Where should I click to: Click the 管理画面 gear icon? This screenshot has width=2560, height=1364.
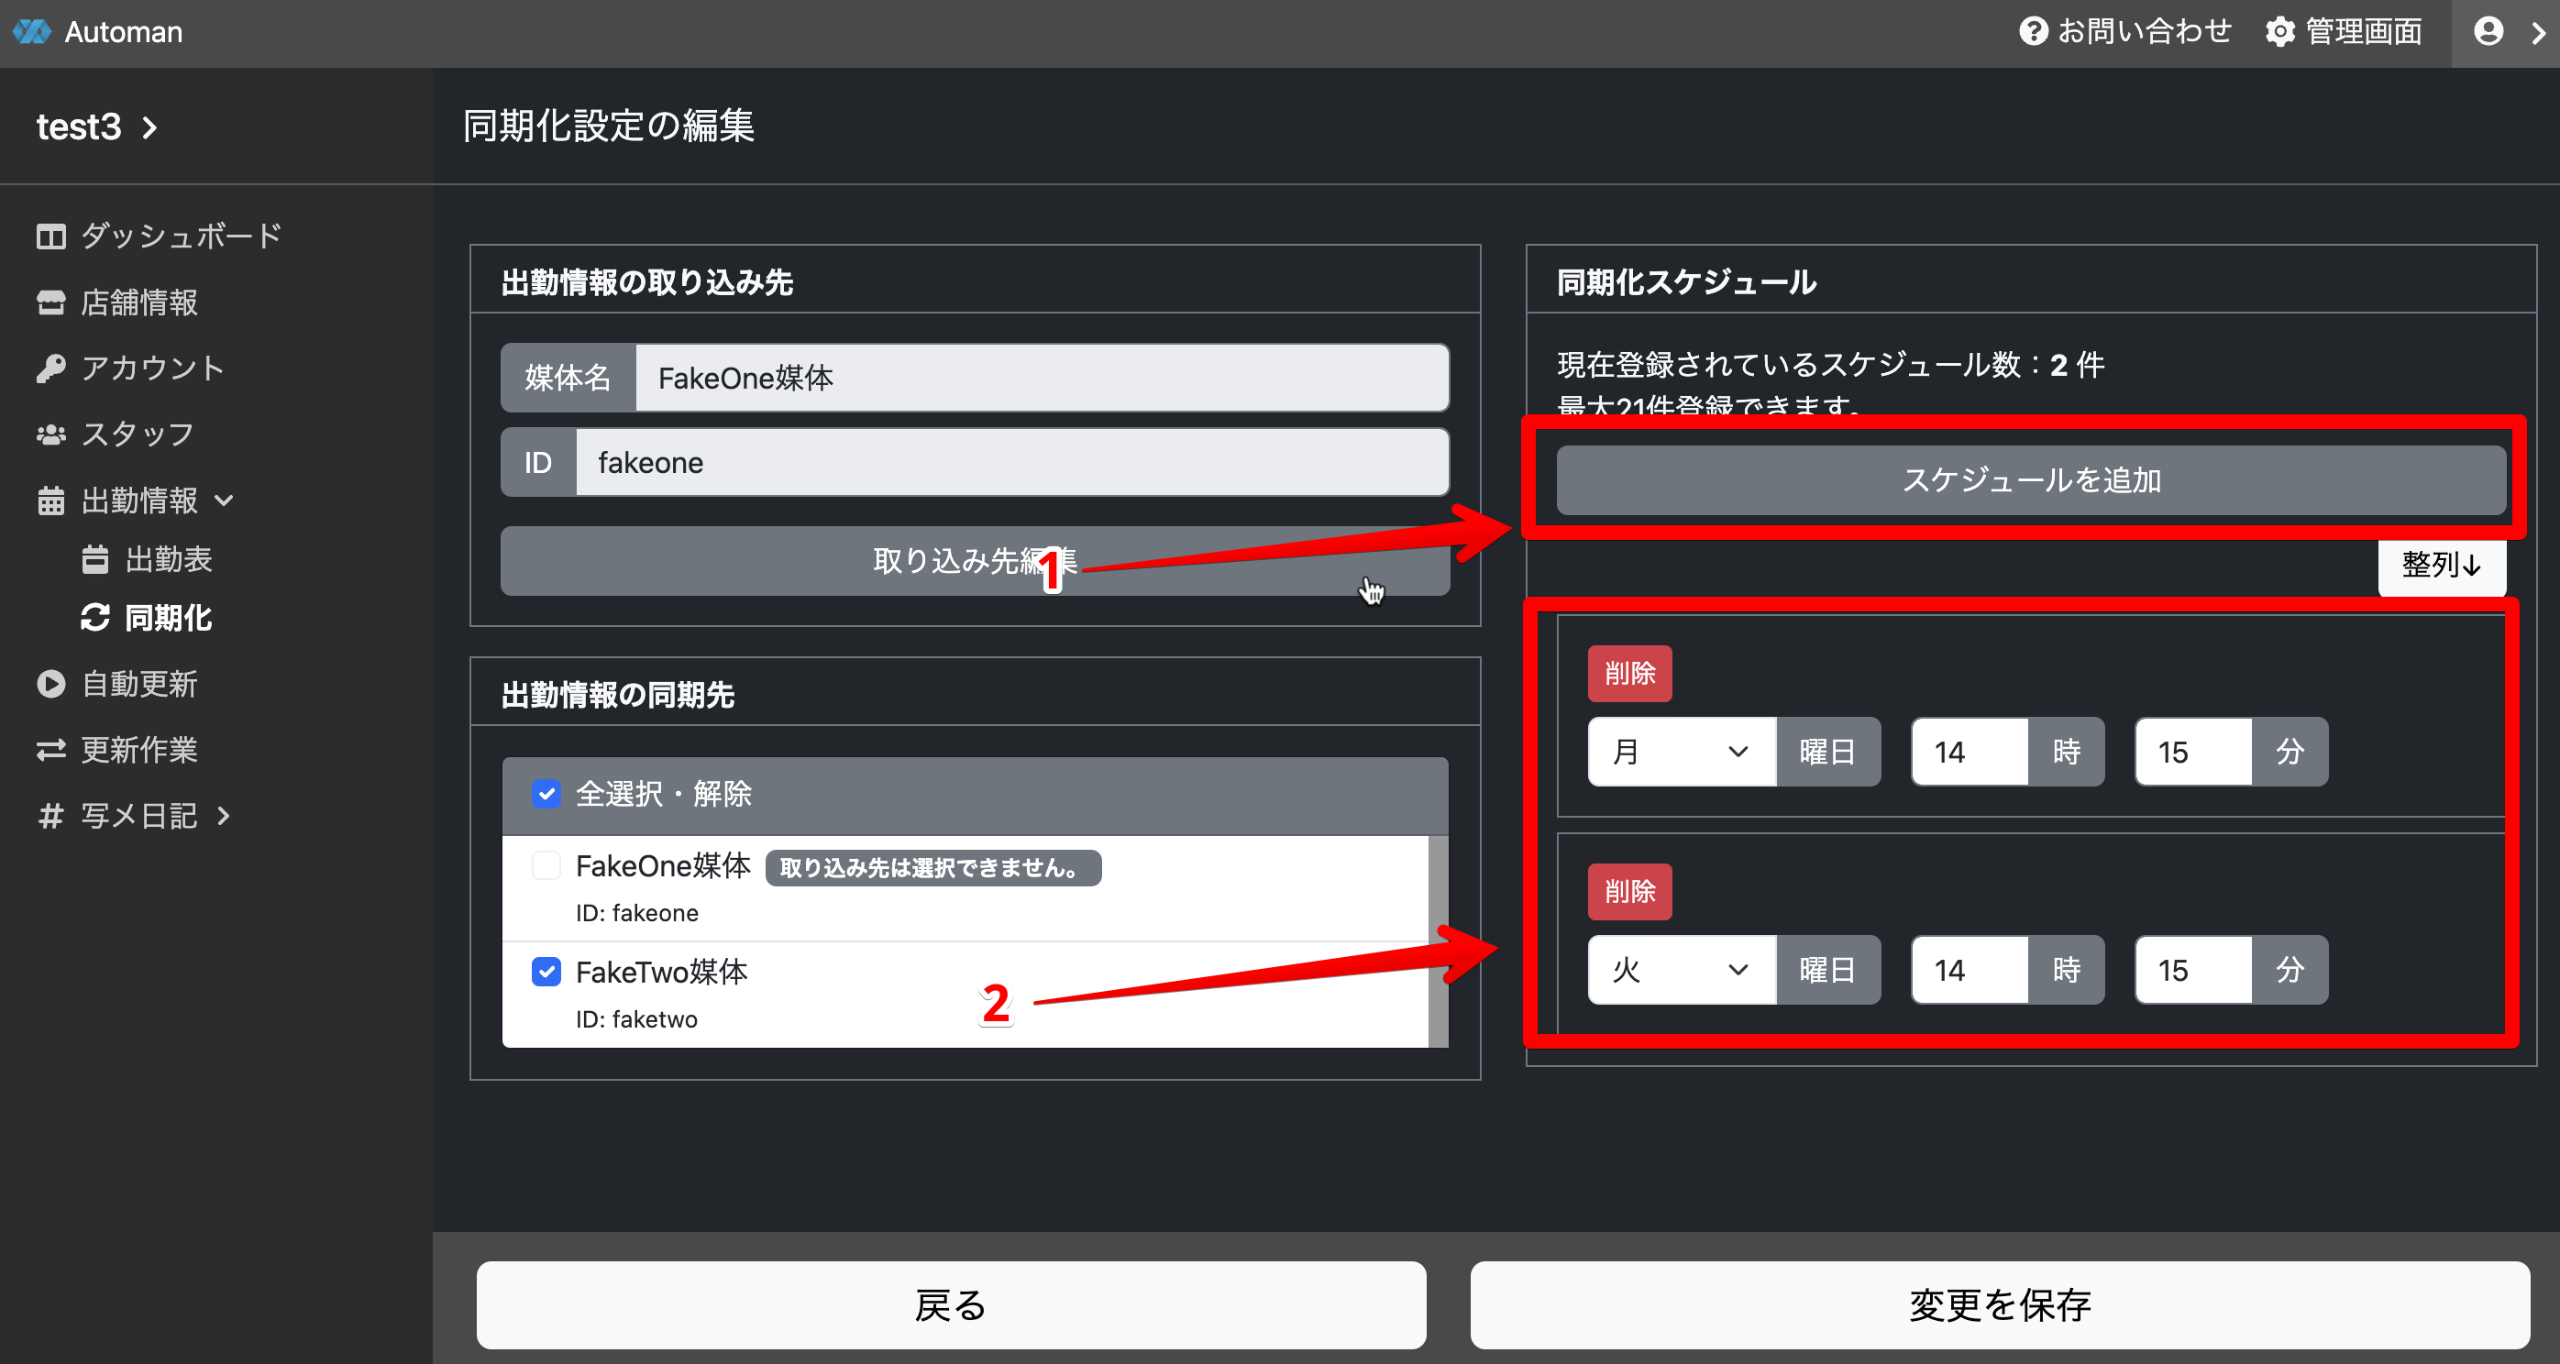point(2279,32)
